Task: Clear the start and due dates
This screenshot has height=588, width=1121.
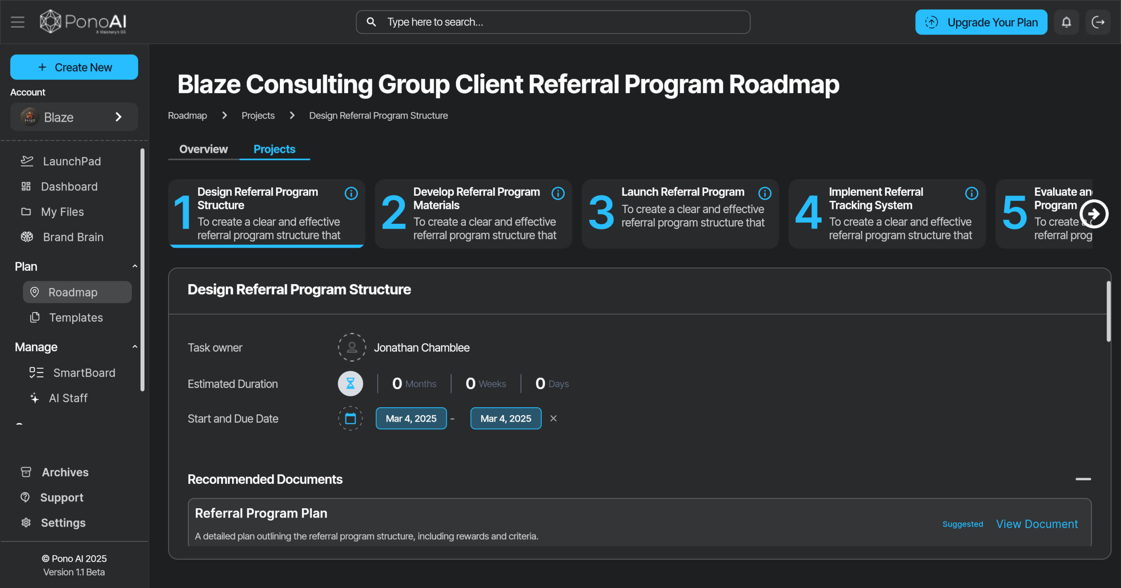Action: pos(553,419)
